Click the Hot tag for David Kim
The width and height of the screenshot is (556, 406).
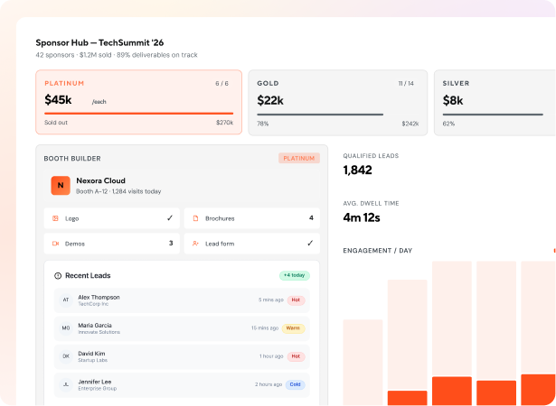click(x=296, y=356)
